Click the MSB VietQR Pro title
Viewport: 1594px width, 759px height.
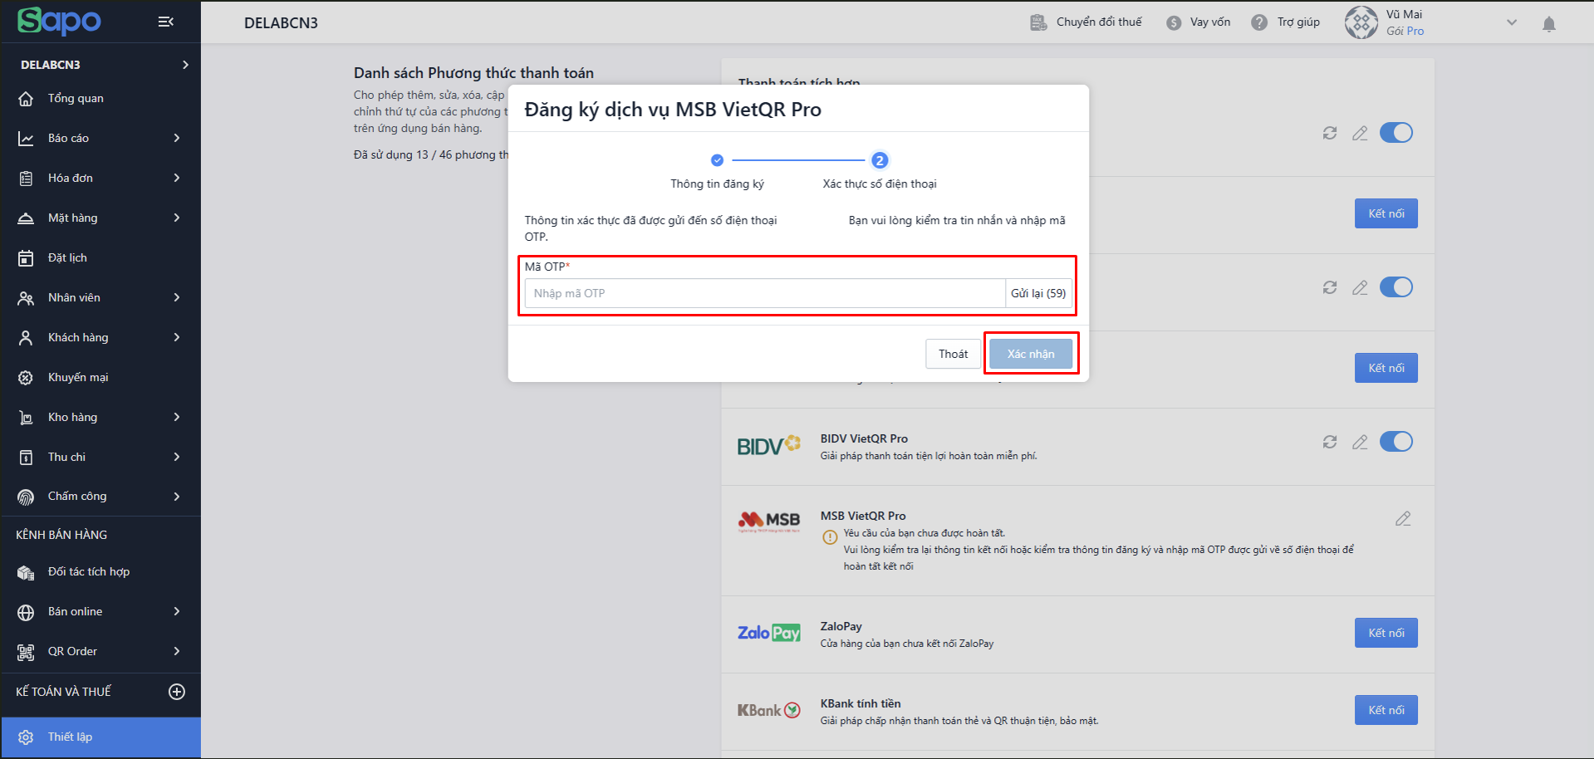click(863, 516)
